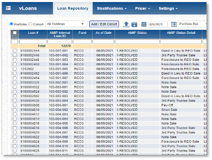Expand the Pricer menu
This screenshot has width=212, height=160.
(x=143, y=8)
